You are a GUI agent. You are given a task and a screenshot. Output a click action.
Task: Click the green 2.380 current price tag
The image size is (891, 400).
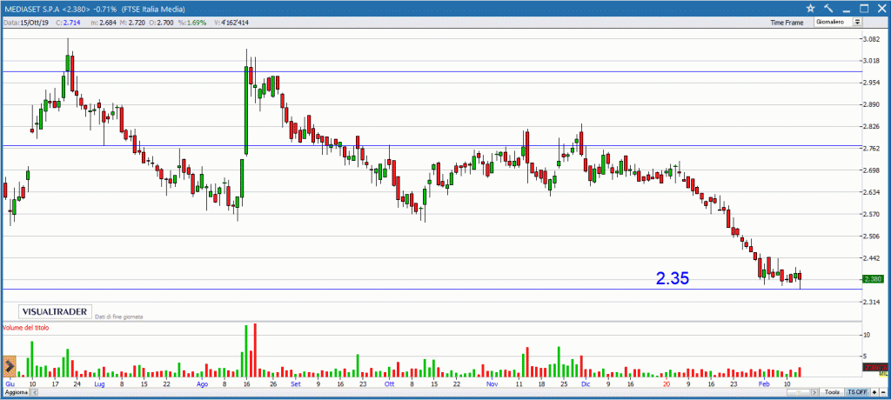tap(872, 279)
